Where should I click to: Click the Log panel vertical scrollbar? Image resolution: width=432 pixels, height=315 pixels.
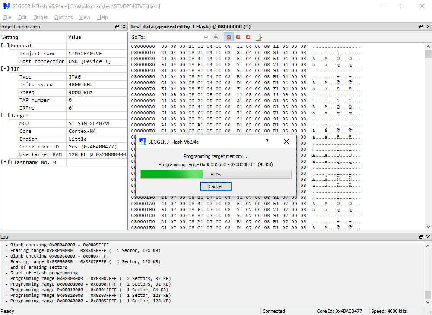(x=428, y=272)
